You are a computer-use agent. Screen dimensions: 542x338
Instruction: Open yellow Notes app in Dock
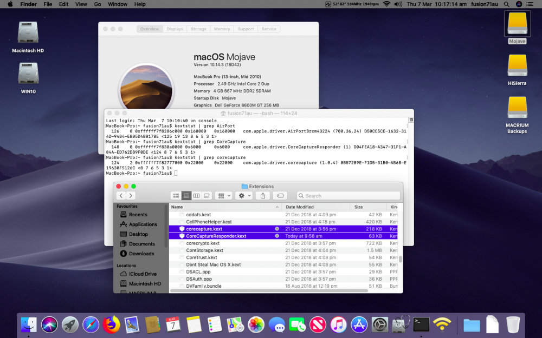pyautogui.click(x=194, y=324)
